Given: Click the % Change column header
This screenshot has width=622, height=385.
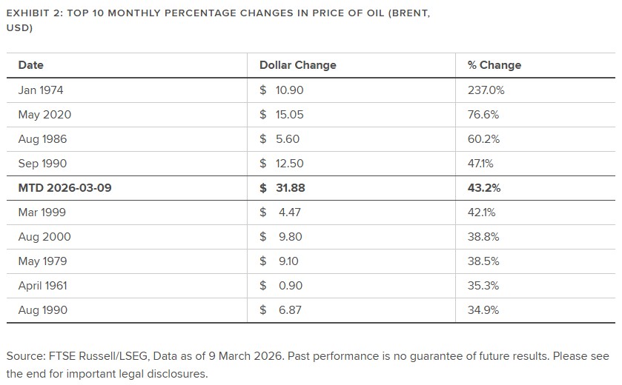Looking at the screenshot, I should pos(494,65).
